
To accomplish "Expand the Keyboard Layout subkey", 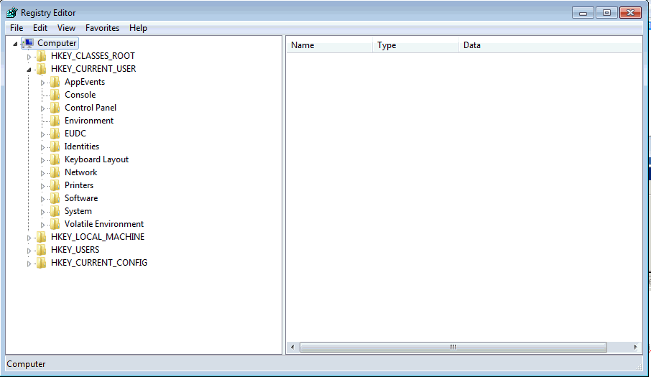I will click(x=42, y=160).
